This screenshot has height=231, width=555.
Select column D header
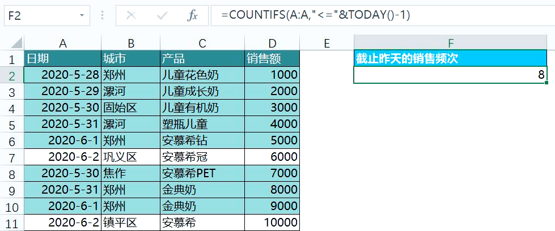tap(272, 43)
